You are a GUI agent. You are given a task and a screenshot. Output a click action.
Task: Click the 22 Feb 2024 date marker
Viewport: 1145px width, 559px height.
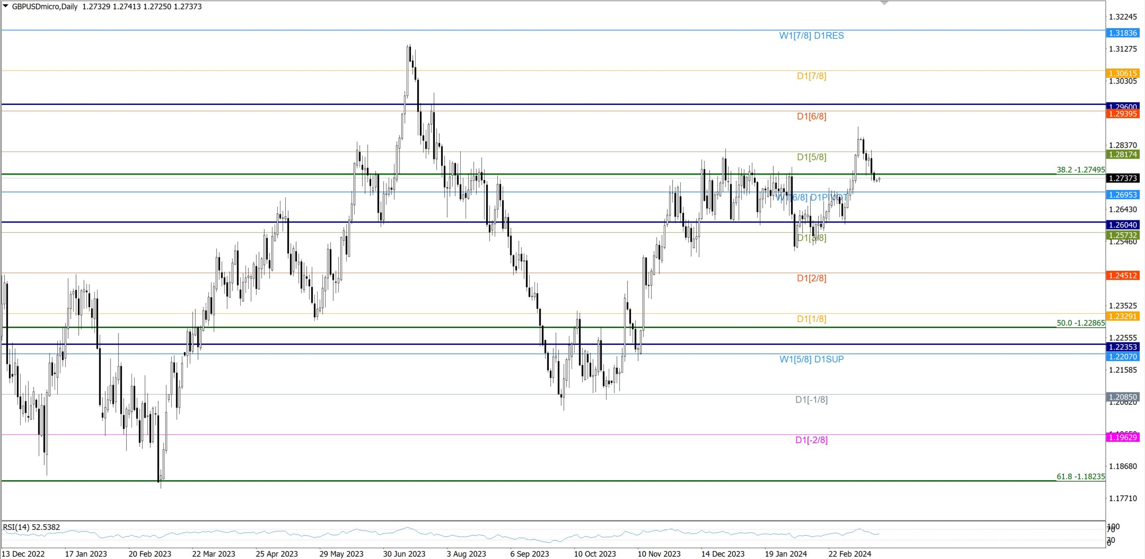coord(849,554)
